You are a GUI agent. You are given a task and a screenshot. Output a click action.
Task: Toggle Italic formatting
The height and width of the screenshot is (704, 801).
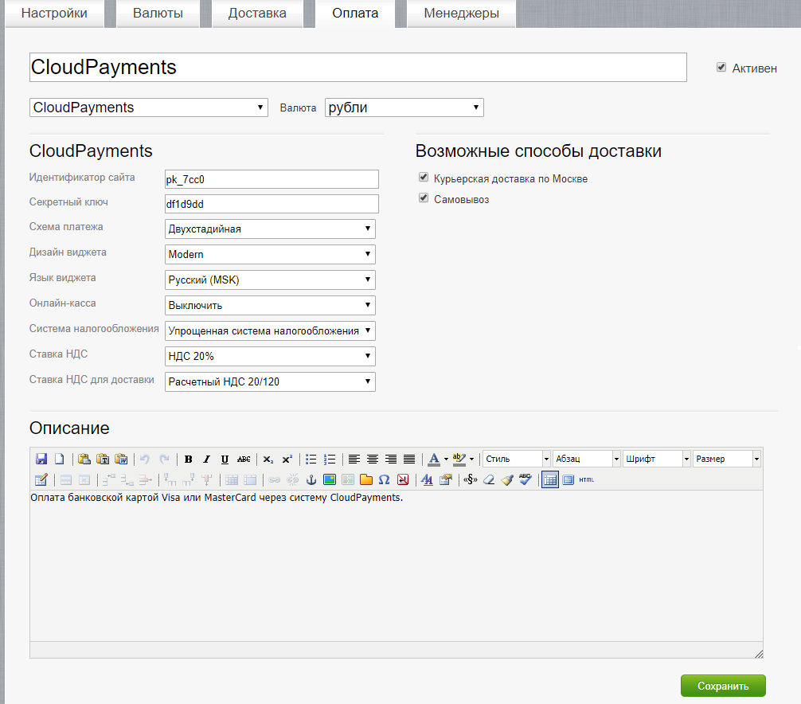coord(206,459)
